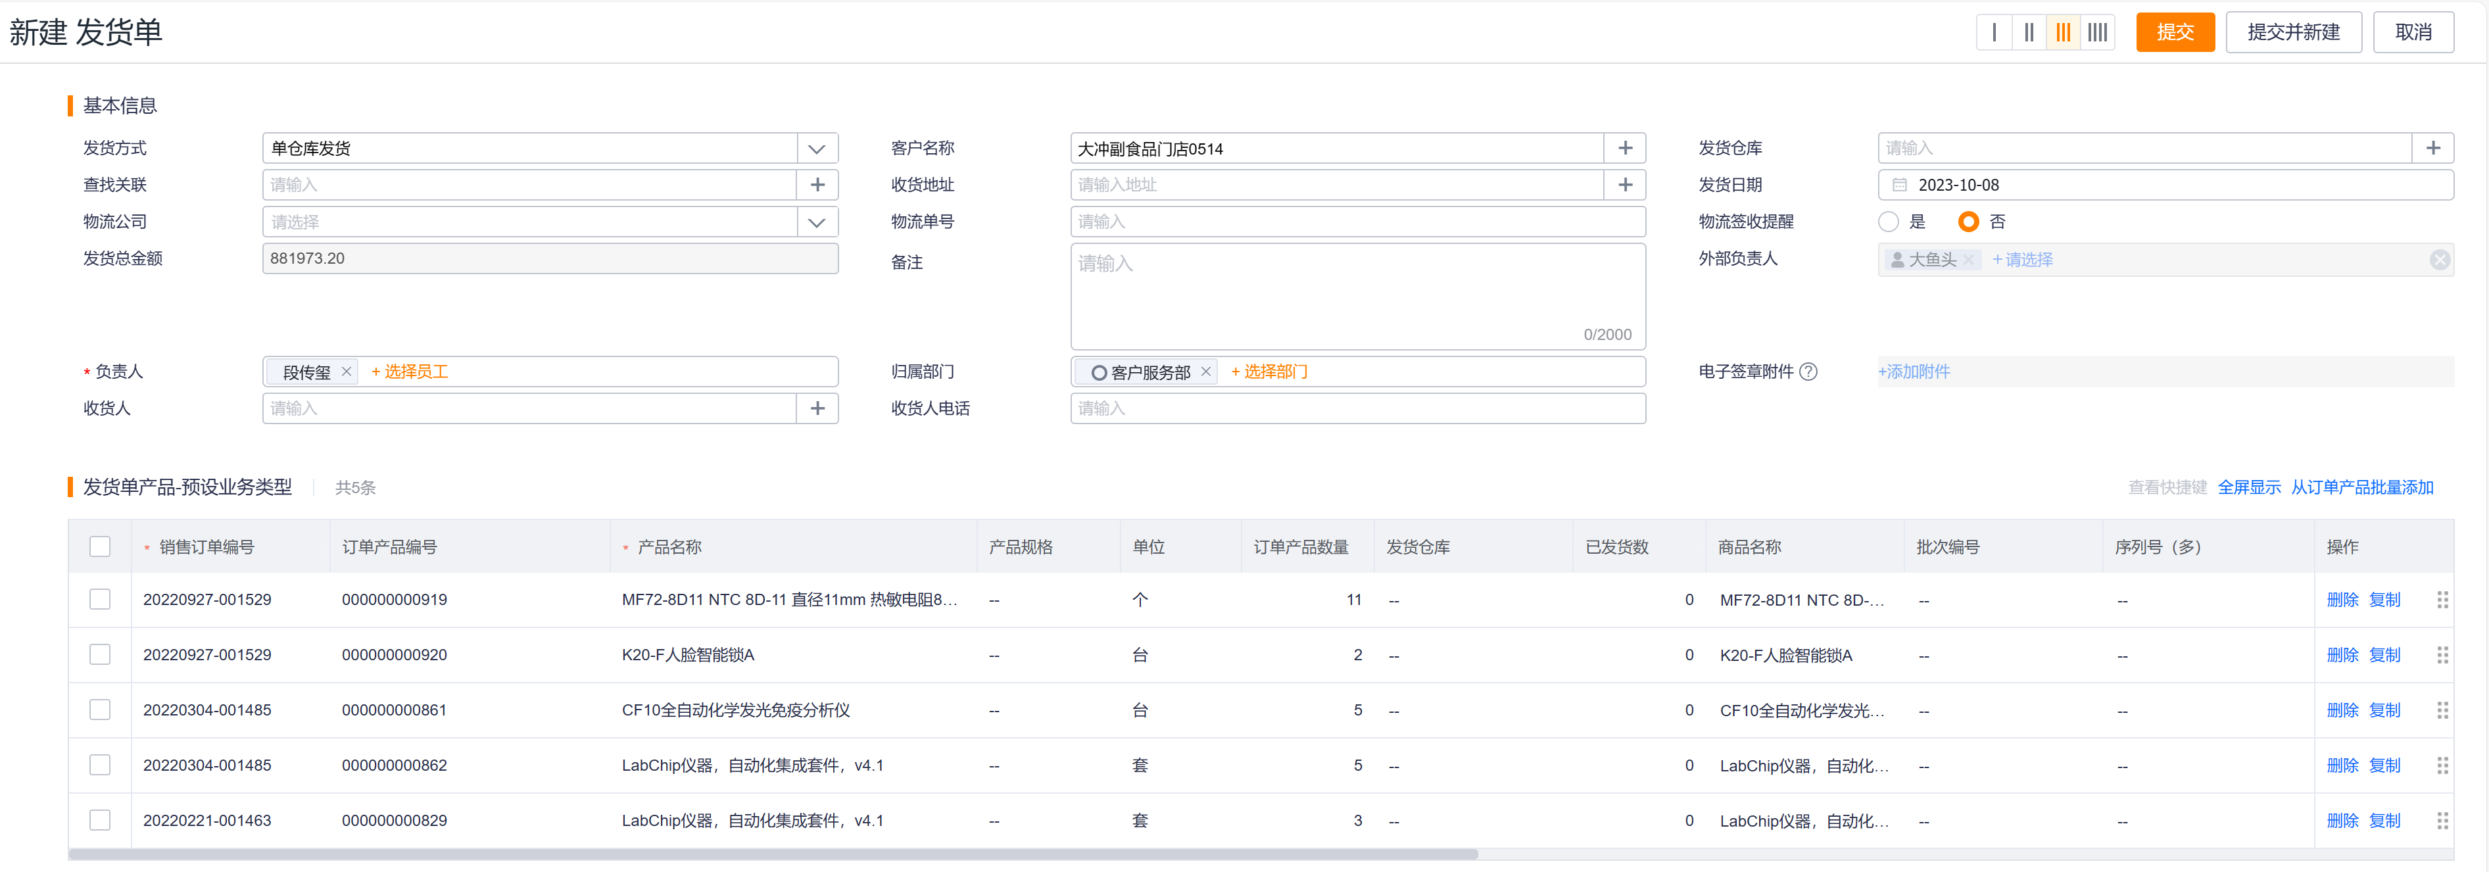
Task: Click 发货日期 field showing 2023-10-08
Action: 2165,185
